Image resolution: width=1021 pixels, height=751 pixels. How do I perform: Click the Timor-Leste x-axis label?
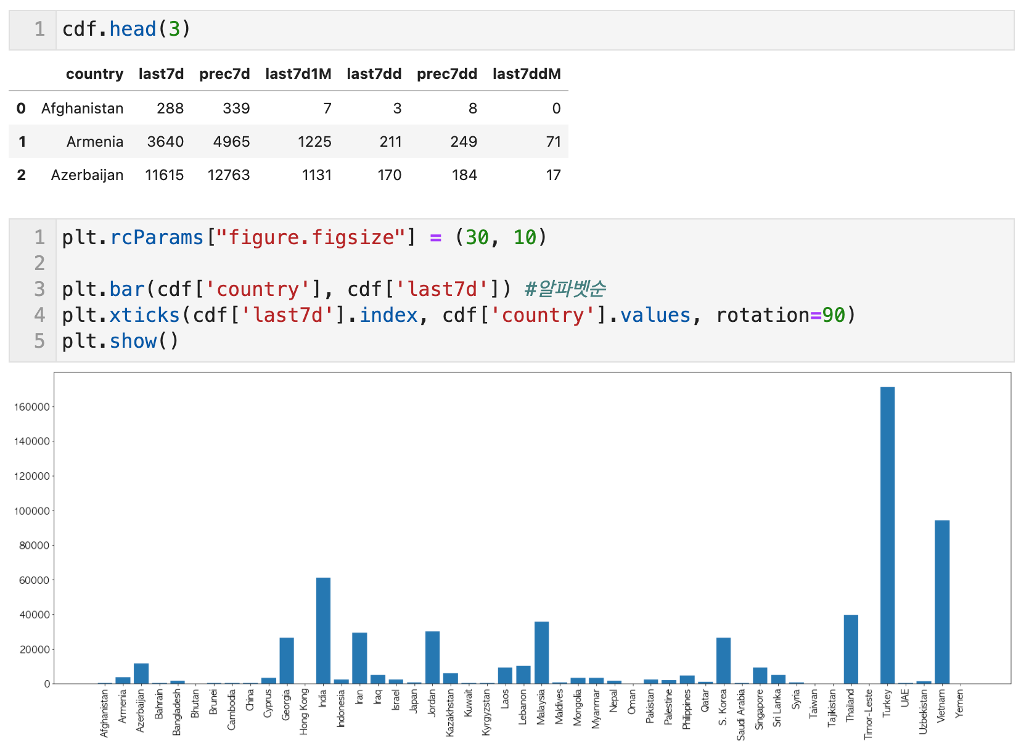(869, 714)
